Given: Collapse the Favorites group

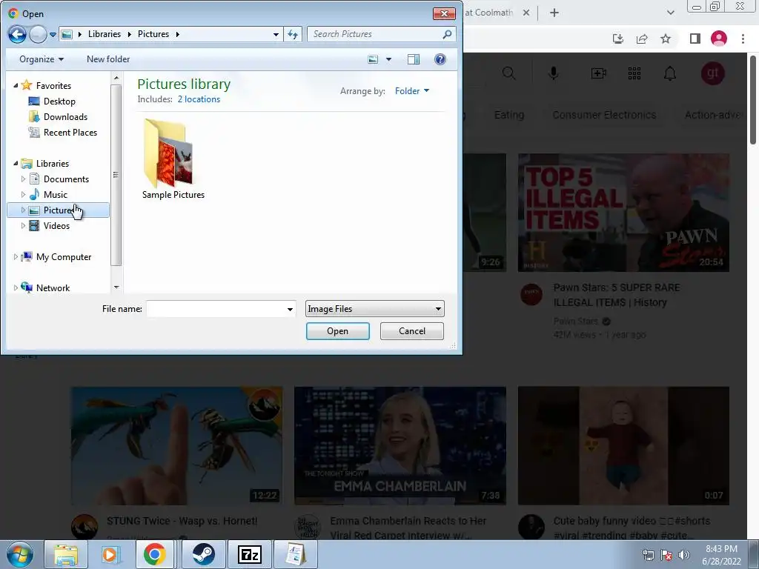Looking at the screenshot, I should tap(16, 86).
